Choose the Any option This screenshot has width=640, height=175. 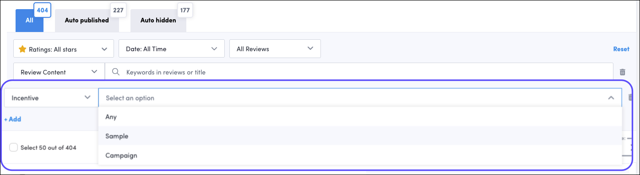[x=360, y=117]
